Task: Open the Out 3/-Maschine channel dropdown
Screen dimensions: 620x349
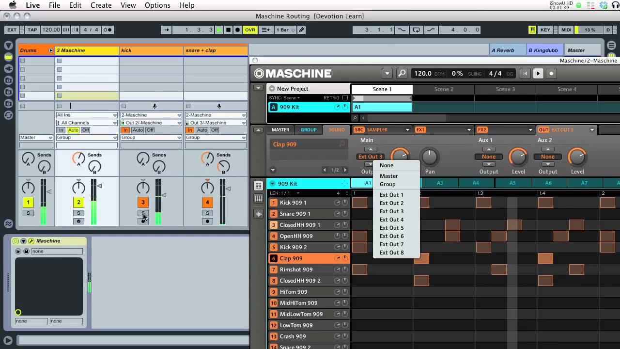Action: 216,123
